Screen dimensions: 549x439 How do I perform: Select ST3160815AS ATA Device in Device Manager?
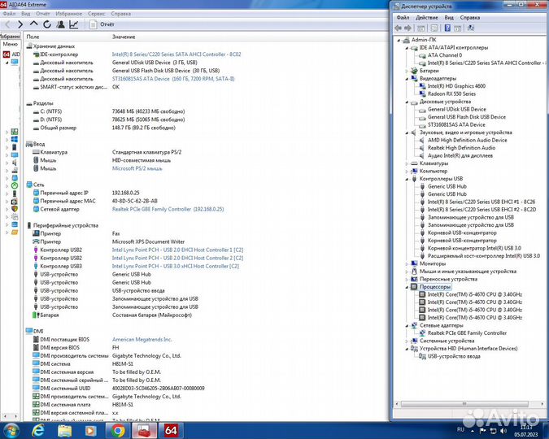tap(456, 124)
